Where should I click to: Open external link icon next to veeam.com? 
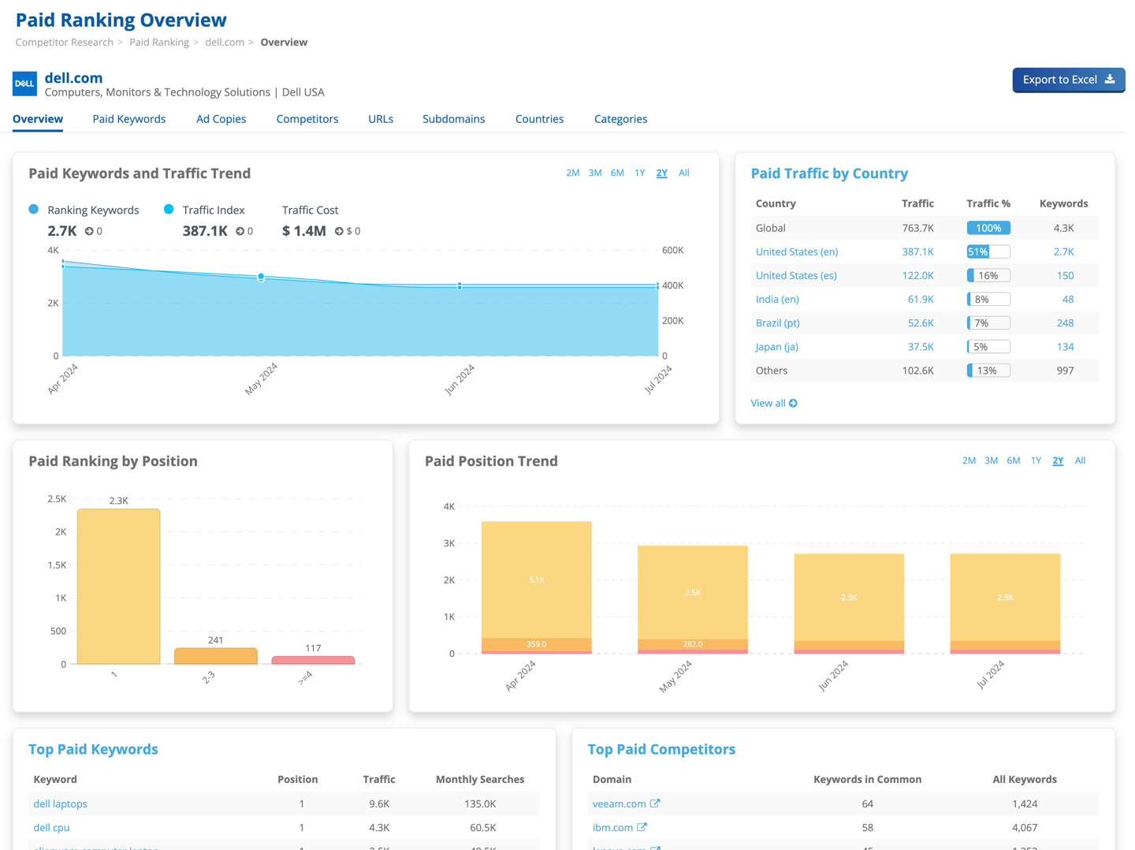click(655, 803)
